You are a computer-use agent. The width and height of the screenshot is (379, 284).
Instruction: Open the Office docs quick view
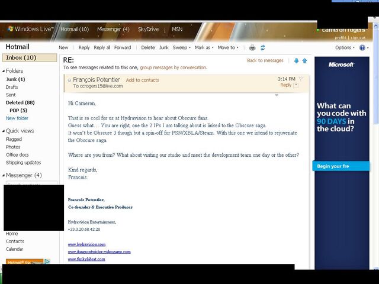point(17,155)
